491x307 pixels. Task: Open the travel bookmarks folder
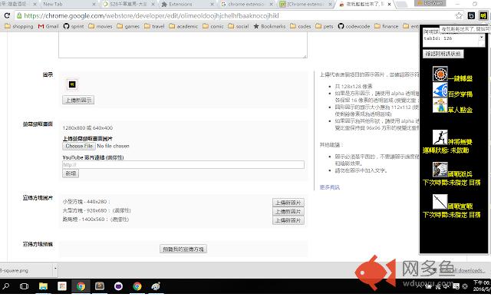pos(154,26)
